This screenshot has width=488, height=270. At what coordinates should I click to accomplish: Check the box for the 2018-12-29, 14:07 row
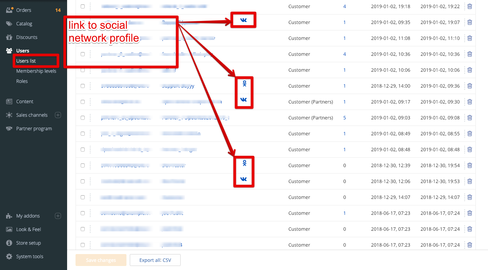(83, 197)
